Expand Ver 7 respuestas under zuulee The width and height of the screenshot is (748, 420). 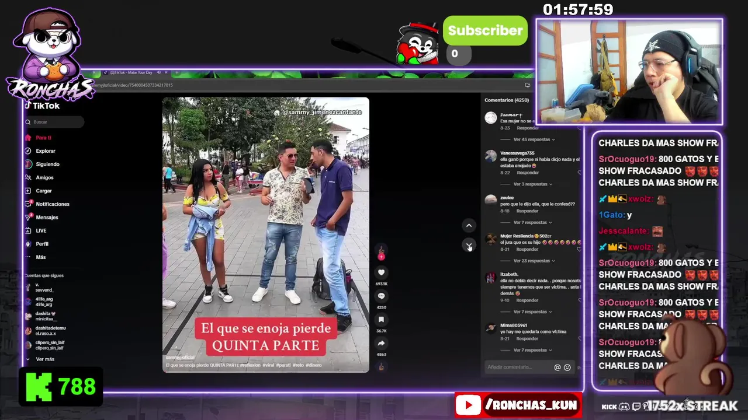(532, 222)
